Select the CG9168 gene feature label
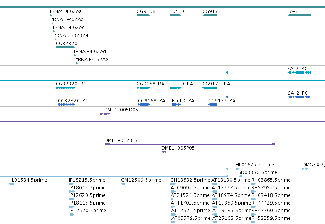This screenshot has width=325, height=224. point(146,11)
